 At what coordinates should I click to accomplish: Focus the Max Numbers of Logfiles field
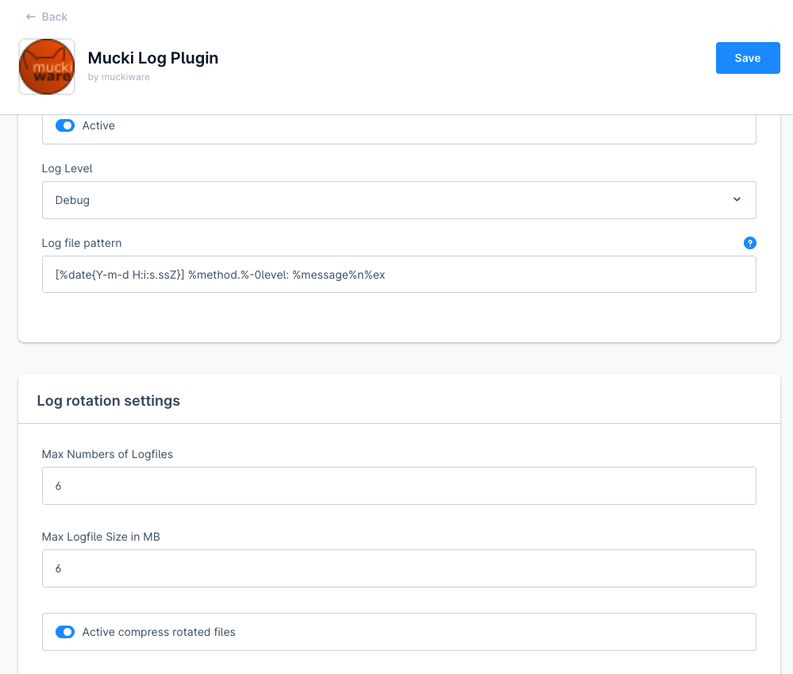[x=398, y=486]
